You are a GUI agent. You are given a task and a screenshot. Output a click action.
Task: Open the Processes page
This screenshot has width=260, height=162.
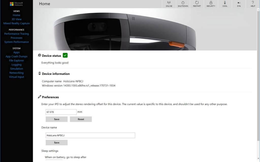[x=17, y=38]
